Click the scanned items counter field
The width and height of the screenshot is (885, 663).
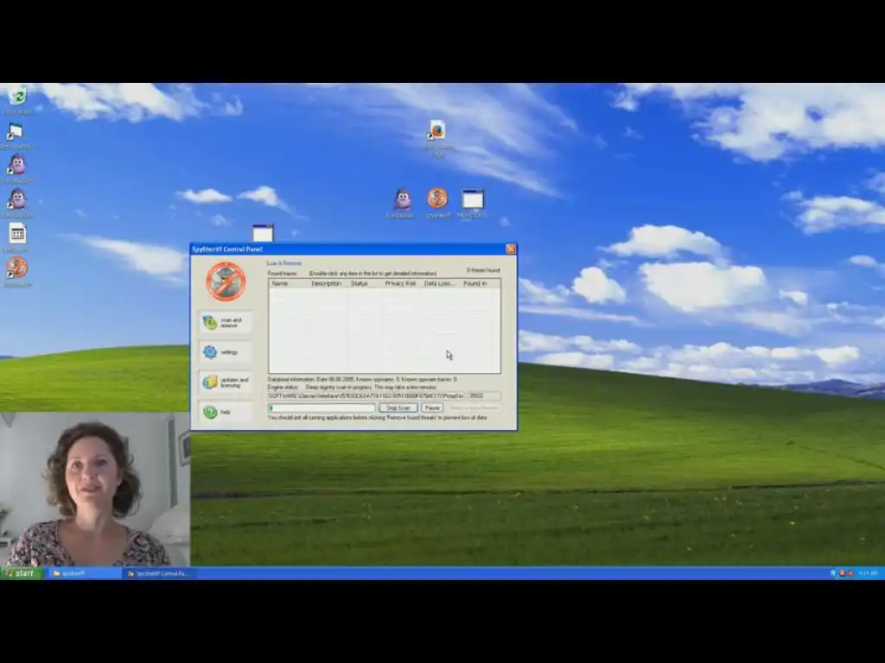click(x=484, y=396)
